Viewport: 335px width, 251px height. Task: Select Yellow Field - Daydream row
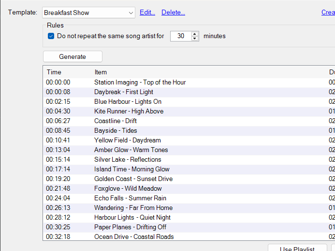[x=189, y=140]
